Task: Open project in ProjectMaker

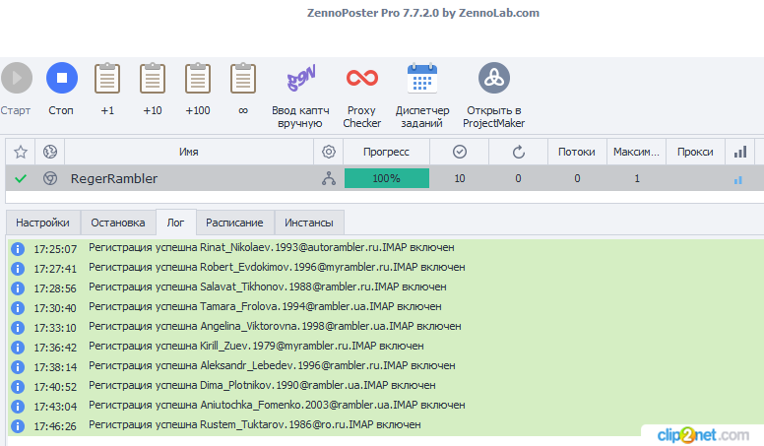Action: tap(494, 78)
